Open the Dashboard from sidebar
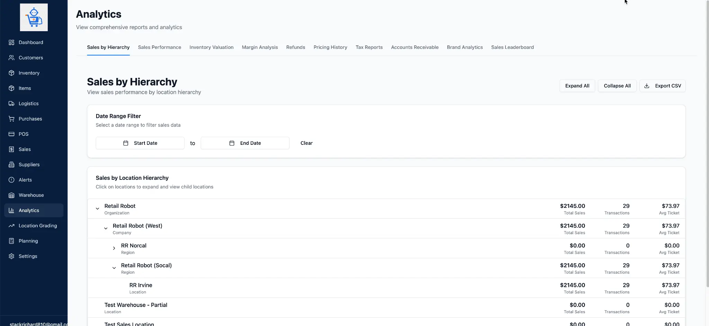 (11, 42)
